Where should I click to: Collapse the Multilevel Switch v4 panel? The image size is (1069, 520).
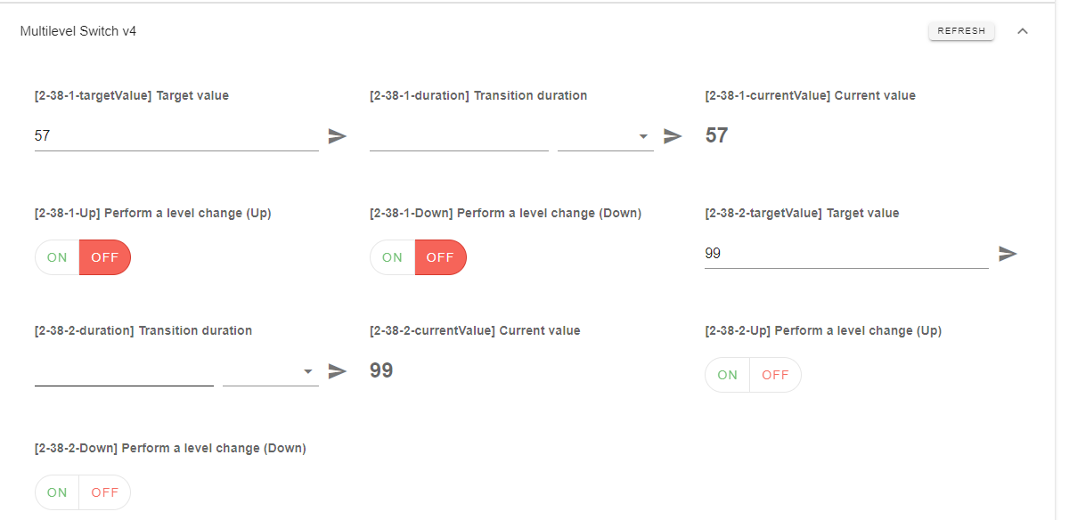[1023, 30]
